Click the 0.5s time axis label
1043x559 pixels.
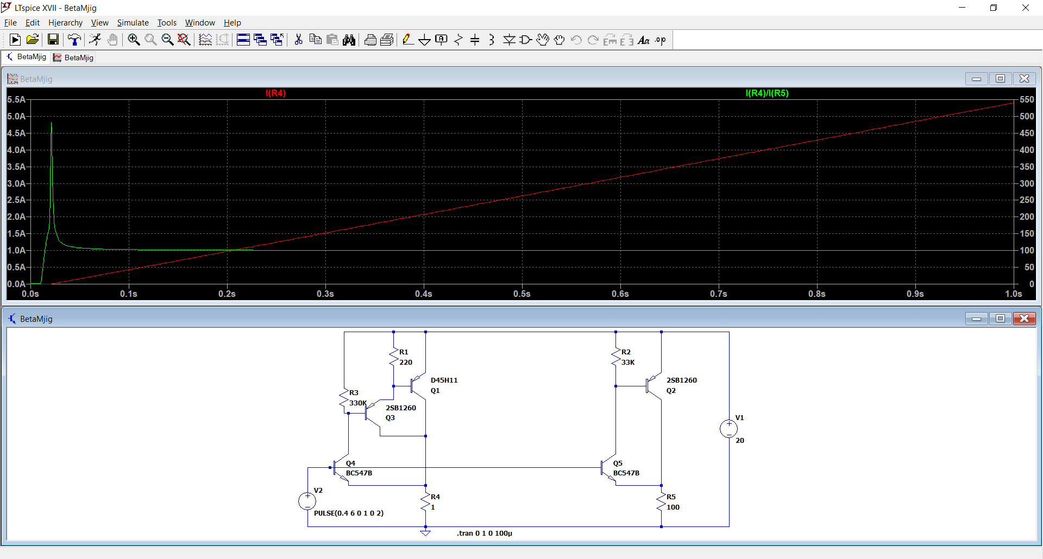pos(522,294)
